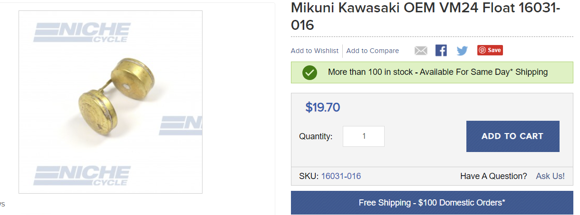Viewport: 580px width, 215px height.
Task: Click the bottom Niche Cycle watermark logo
Action: pos(82,175)
